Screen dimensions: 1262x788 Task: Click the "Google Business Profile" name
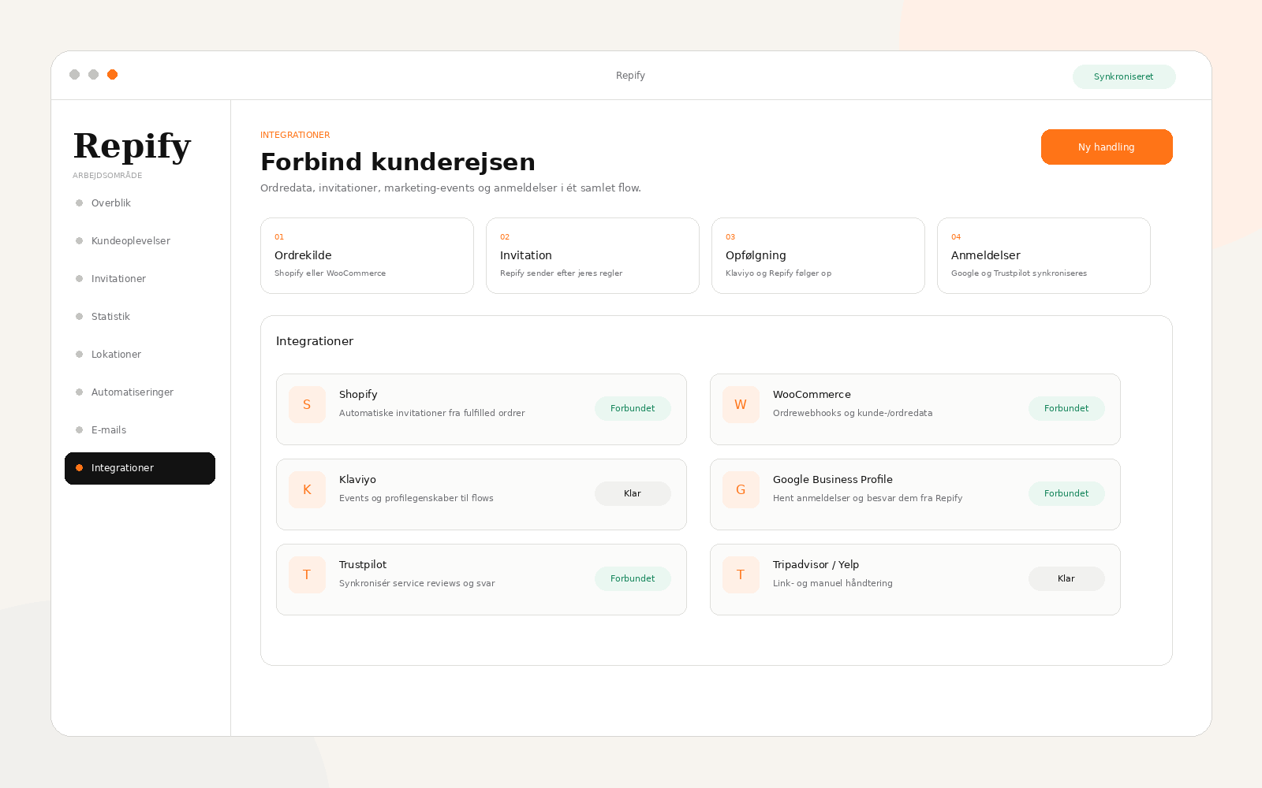click(x=833, y=480)
